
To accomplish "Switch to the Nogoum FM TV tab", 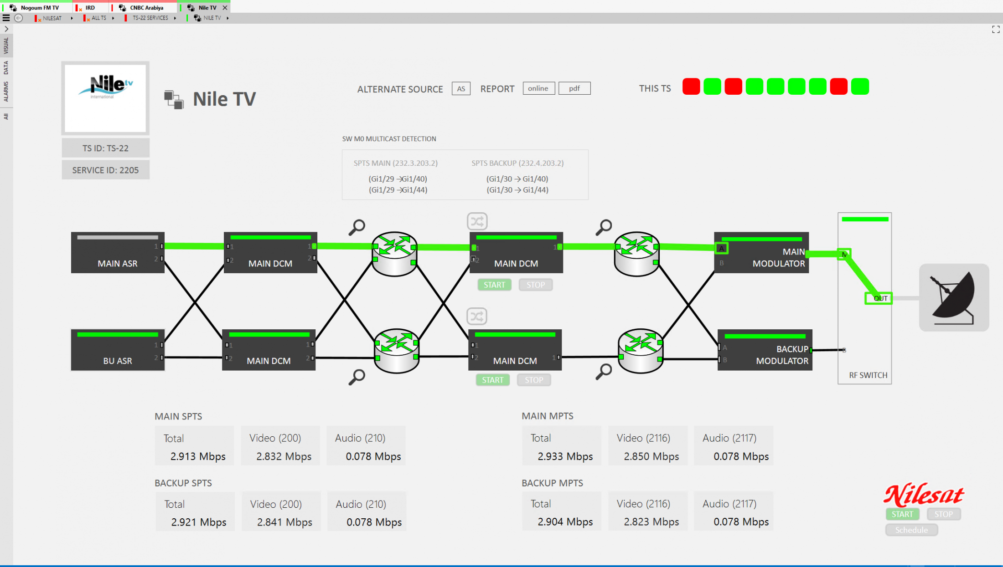I will coord(36,8).
